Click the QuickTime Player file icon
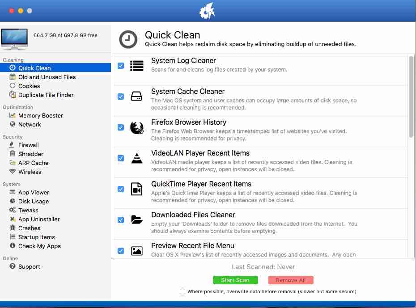The image size is (416, 308). [x=136, y=189]
